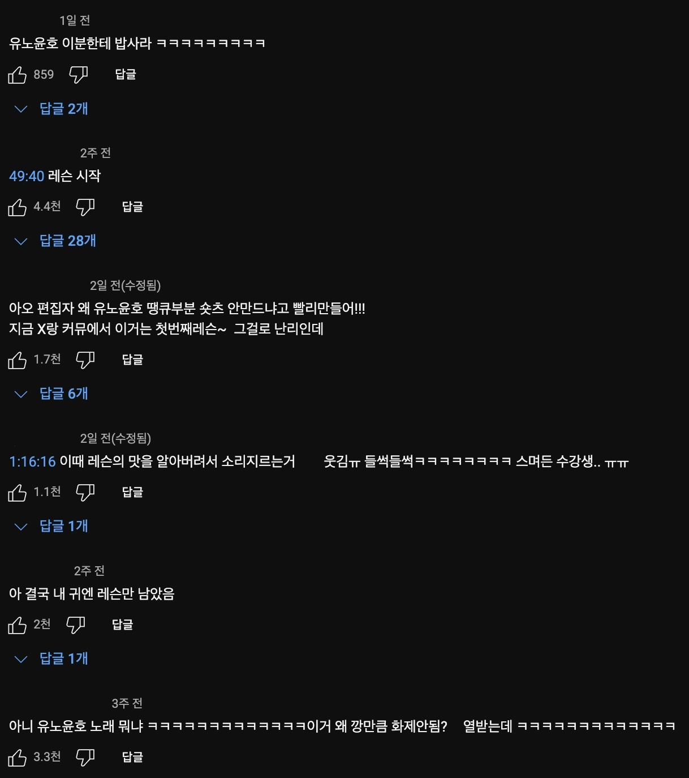Expand the 답글 2개 replies

[x=51, y=109]
